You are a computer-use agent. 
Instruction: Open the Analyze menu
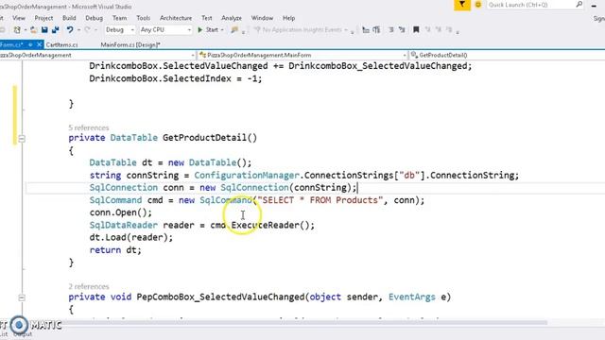coord(232,18)
